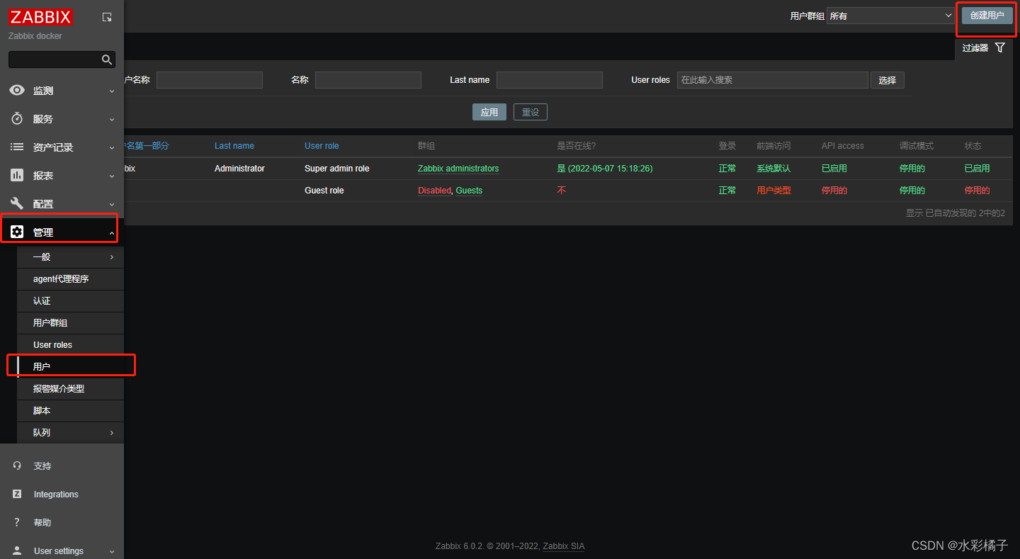Expand the 队列 submenu arrow
This screenshot has width=1020, height=559.
click(x=112, y=433)
